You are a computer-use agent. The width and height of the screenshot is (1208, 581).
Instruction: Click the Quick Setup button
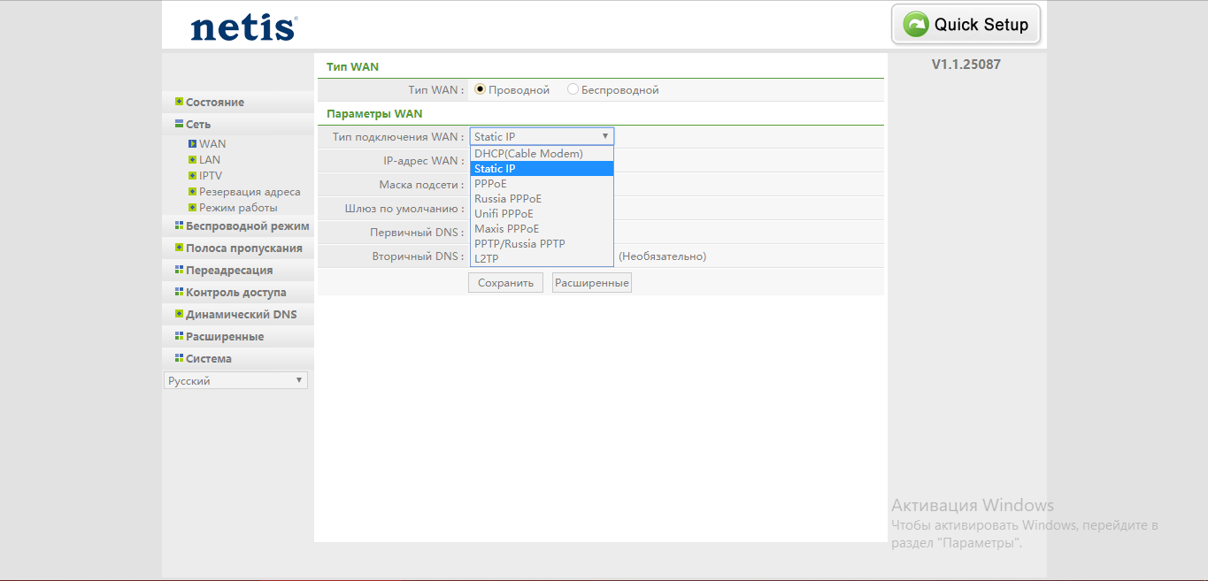pos(966,24)
